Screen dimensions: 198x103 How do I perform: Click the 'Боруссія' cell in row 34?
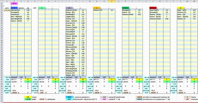[69, 10]
